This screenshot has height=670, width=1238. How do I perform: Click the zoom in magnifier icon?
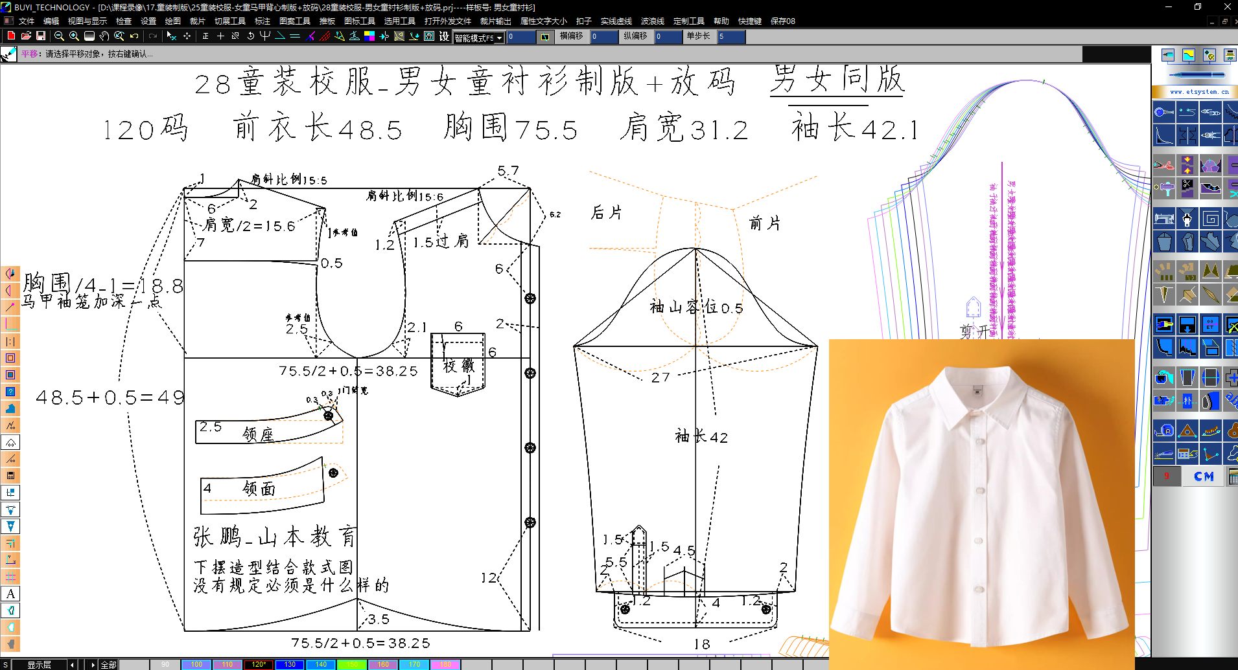pos(74,36)
